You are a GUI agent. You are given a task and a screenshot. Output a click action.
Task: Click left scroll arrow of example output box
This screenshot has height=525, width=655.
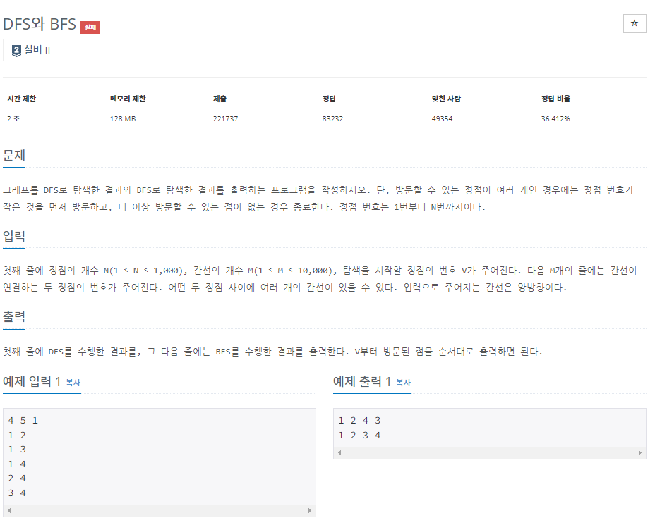coord(339,452)
